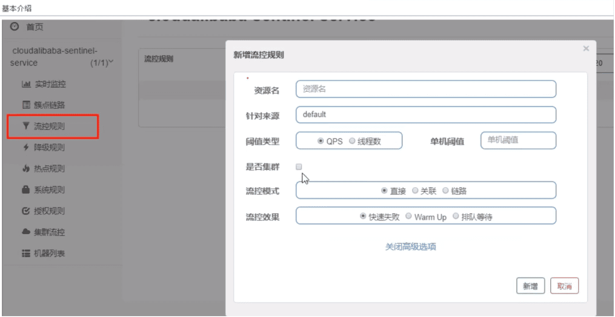Collapse advanced options via 关闭高级选项
This screenshot has width=615, height=317.
410,247
